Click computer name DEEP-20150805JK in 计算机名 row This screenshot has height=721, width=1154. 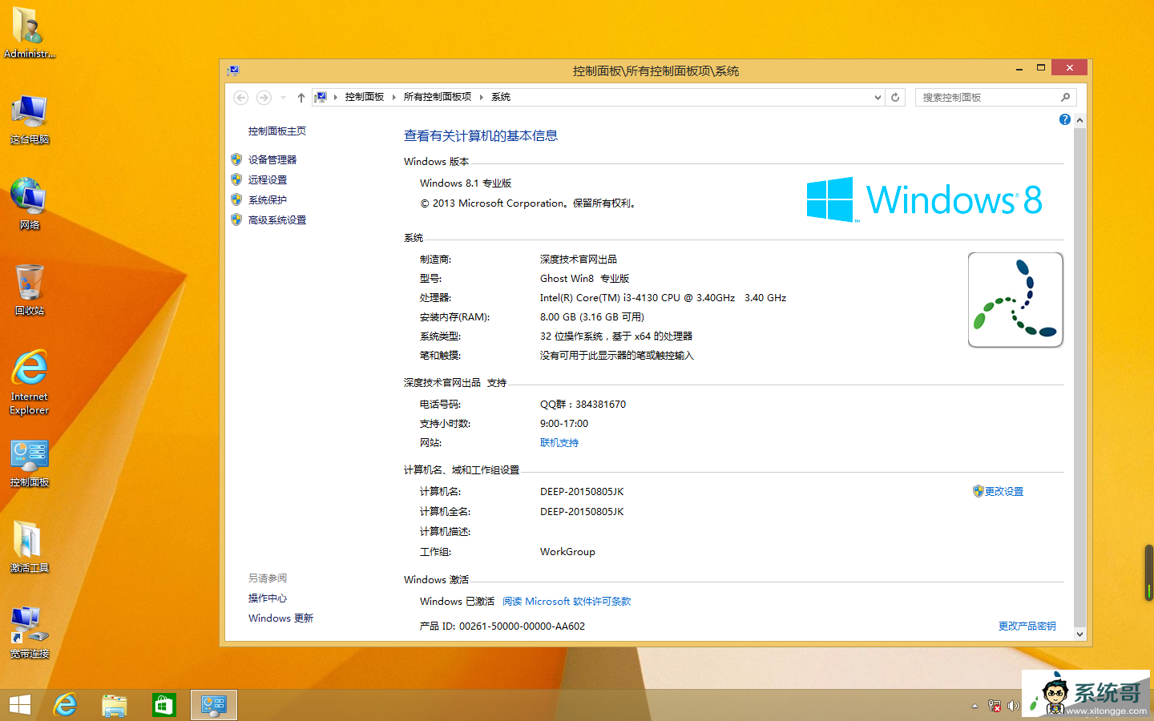tap(582, 492)
